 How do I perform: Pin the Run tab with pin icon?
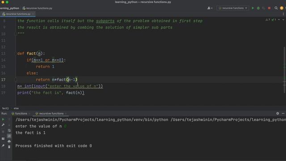click(3, 146)
